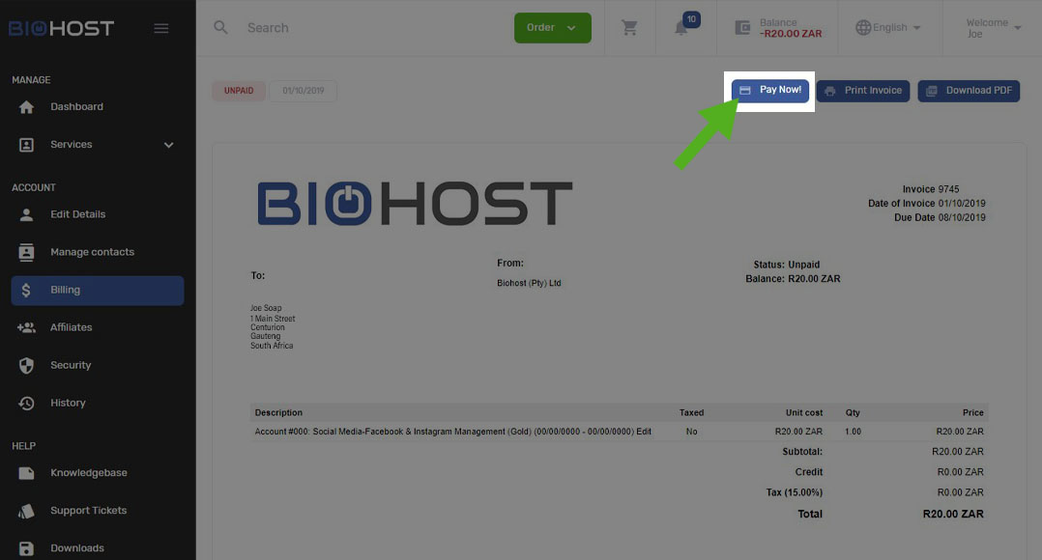Click the search magnifier icon

tap(221, 28)
